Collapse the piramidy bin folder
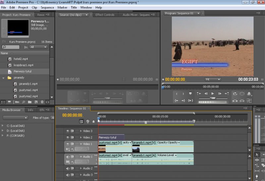Screen dimensions: 265x181 point(4,78)
